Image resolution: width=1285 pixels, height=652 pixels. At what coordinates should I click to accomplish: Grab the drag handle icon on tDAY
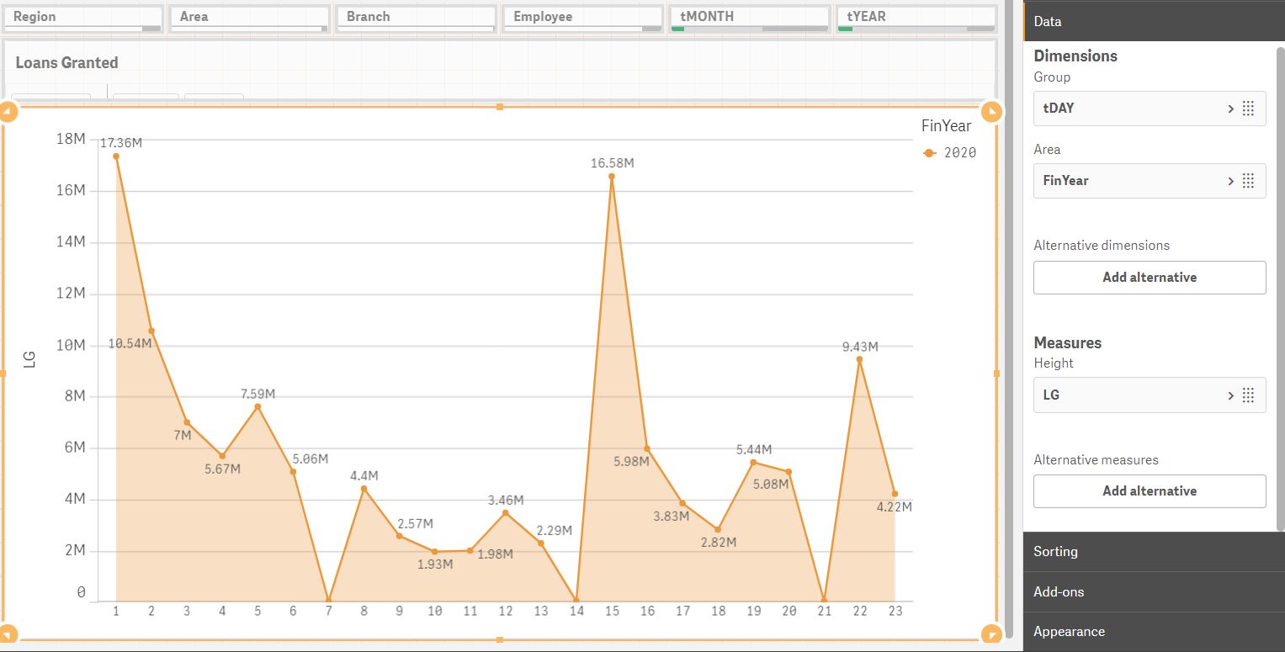pyautogui.click(x=1249, y=109)
